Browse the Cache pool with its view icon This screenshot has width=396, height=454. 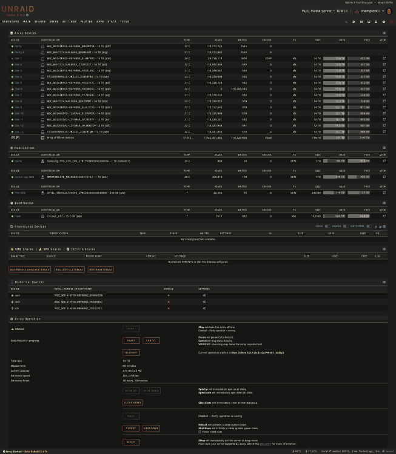coord(384,161)
